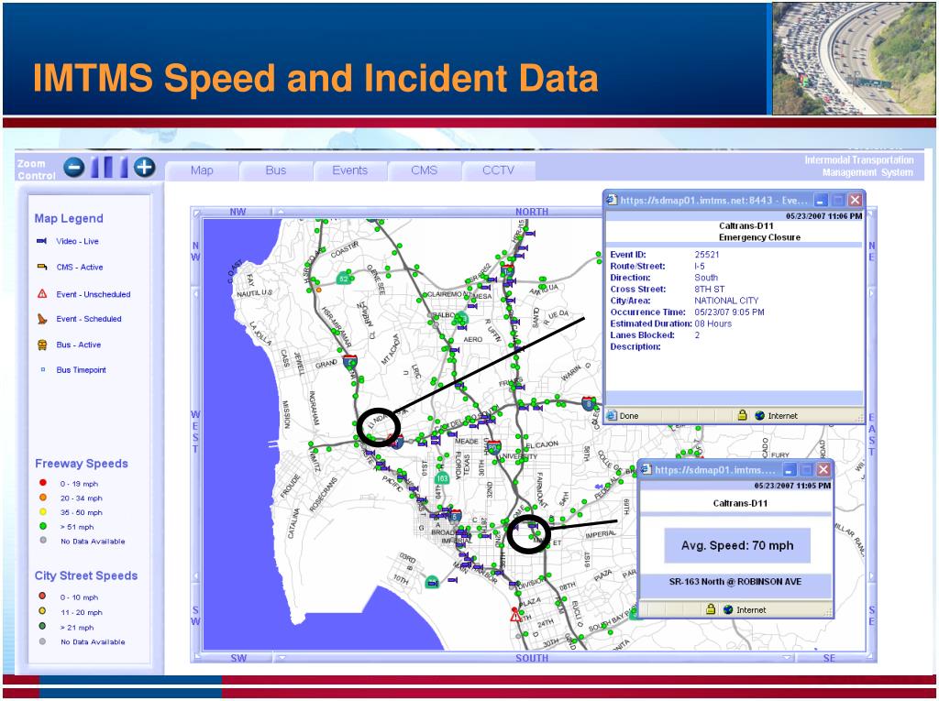The height and width of the screenshot is (701, 939).
Task: Click Cross Street value 8TH ST
Action: click(709, 290)
